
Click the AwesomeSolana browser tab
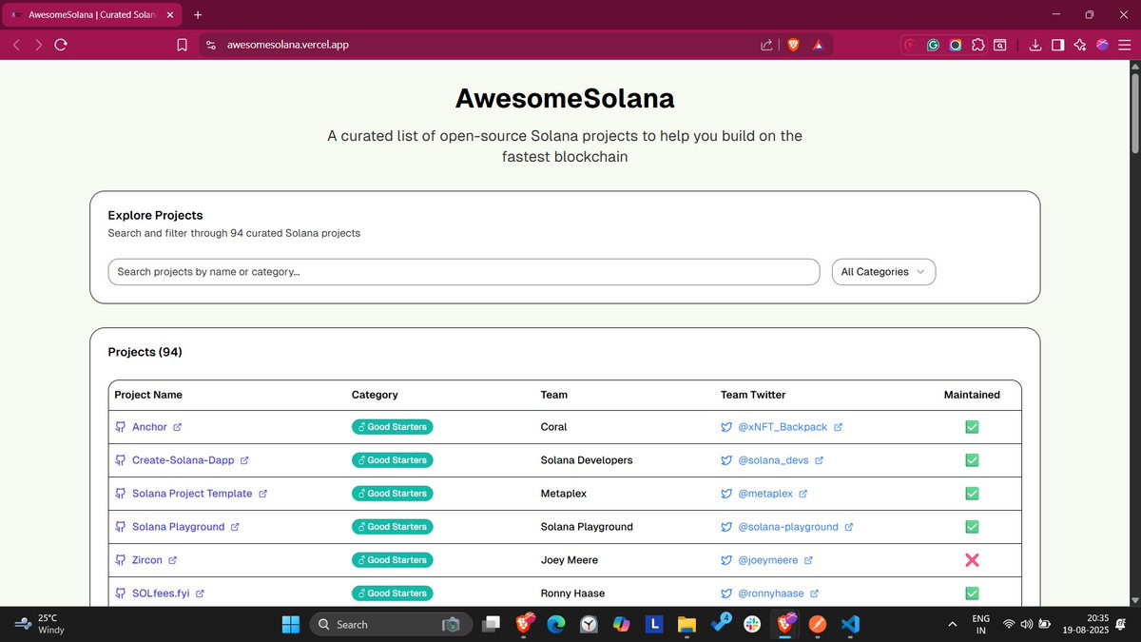pyautogui.click(x=90, y=15)
